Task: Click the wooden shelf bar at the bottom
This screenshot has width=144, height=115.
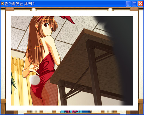Action: [72, 114]
